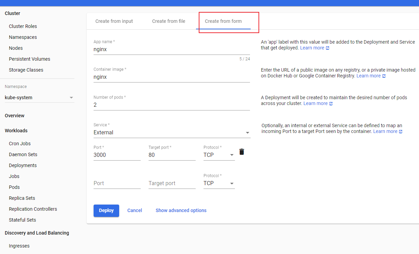Viewport: 419px width, 254px height.
Task: Open external link icon beside container image help
Action: click(384, 76)
